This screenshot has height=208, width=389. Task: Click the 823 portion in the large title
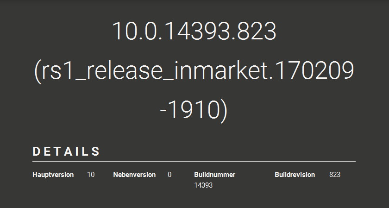pos(257,31)
